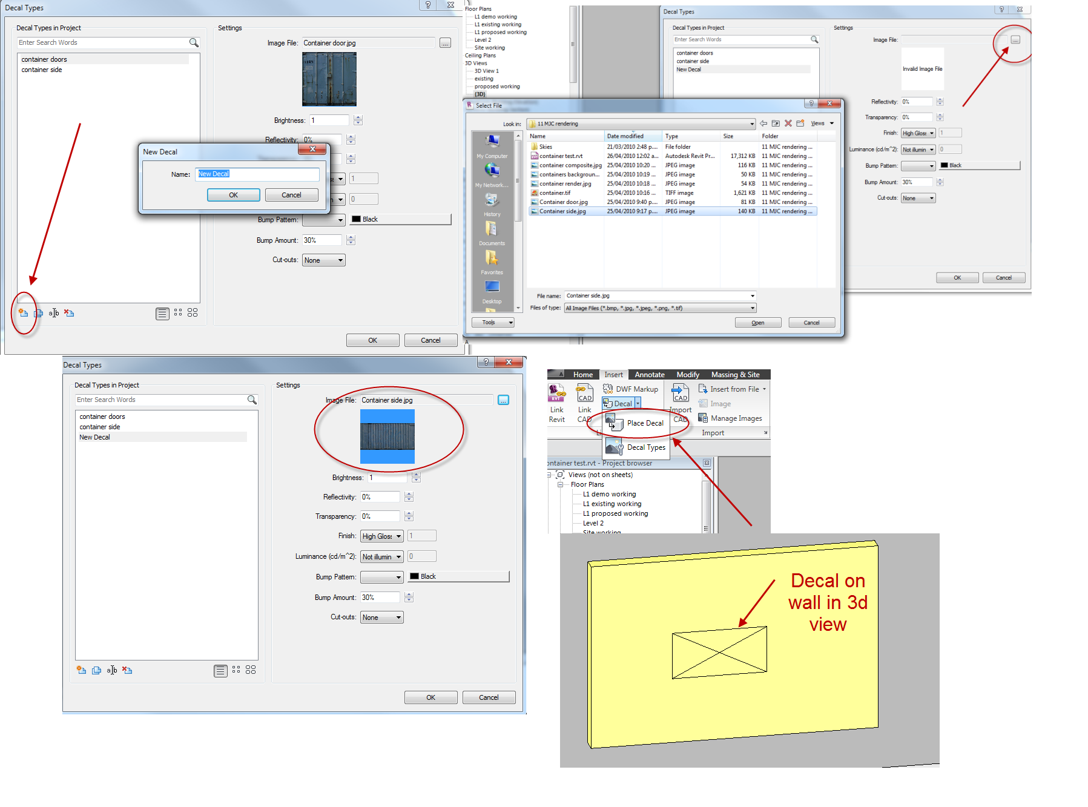This screenshot has width=1088, height=807.
Task: Click the rename icon in the Container side.jpg dialog
Action: (112, 670)
